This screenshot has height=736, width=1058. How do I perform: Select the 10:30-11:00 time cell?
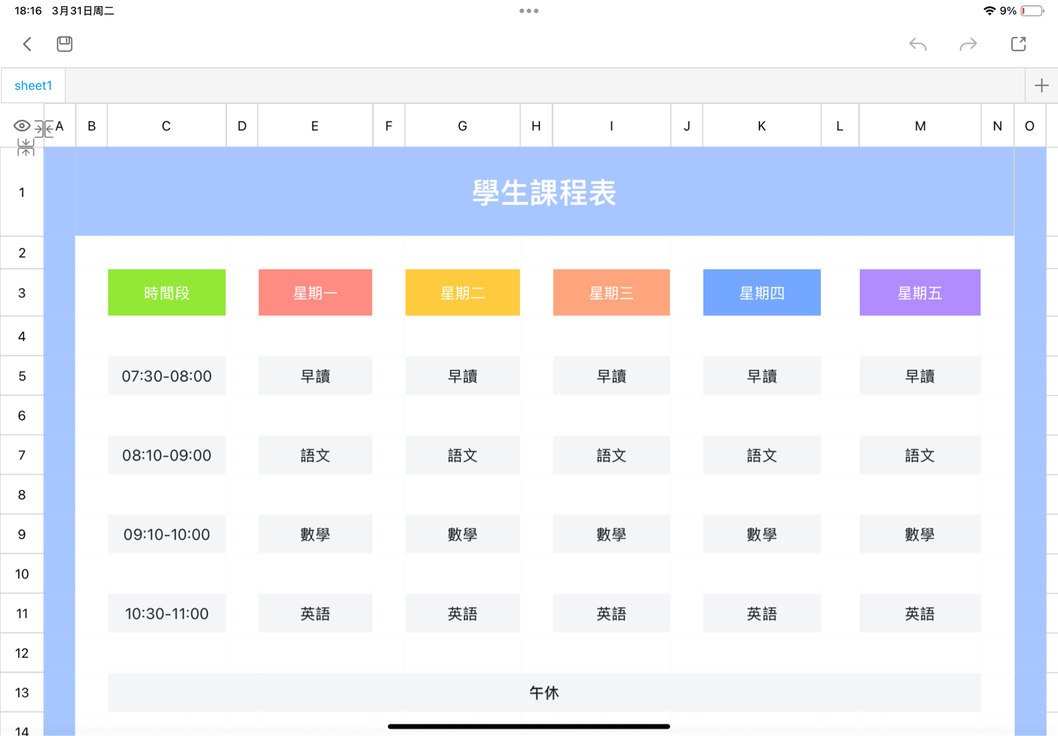166,613
